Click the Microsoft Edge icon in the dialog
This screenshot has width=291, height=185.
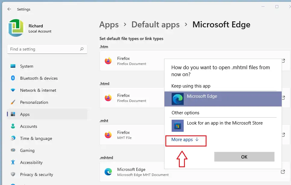(177, 99)
